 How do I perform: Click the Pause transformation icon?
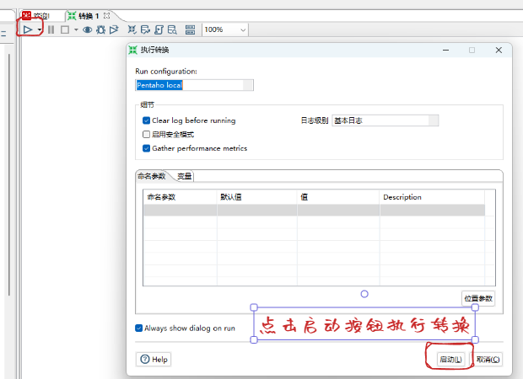51,29
